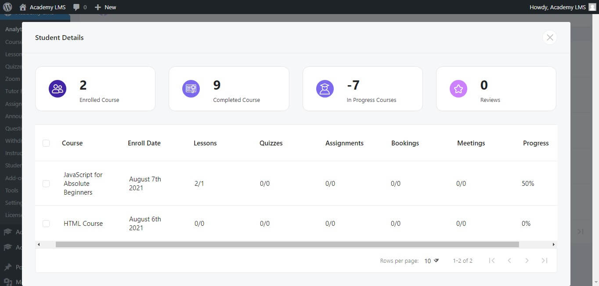Click the JavaScript for Absolute Beginners course name
The height and width of the screenshot is (286, 599).
click(83, 183)
